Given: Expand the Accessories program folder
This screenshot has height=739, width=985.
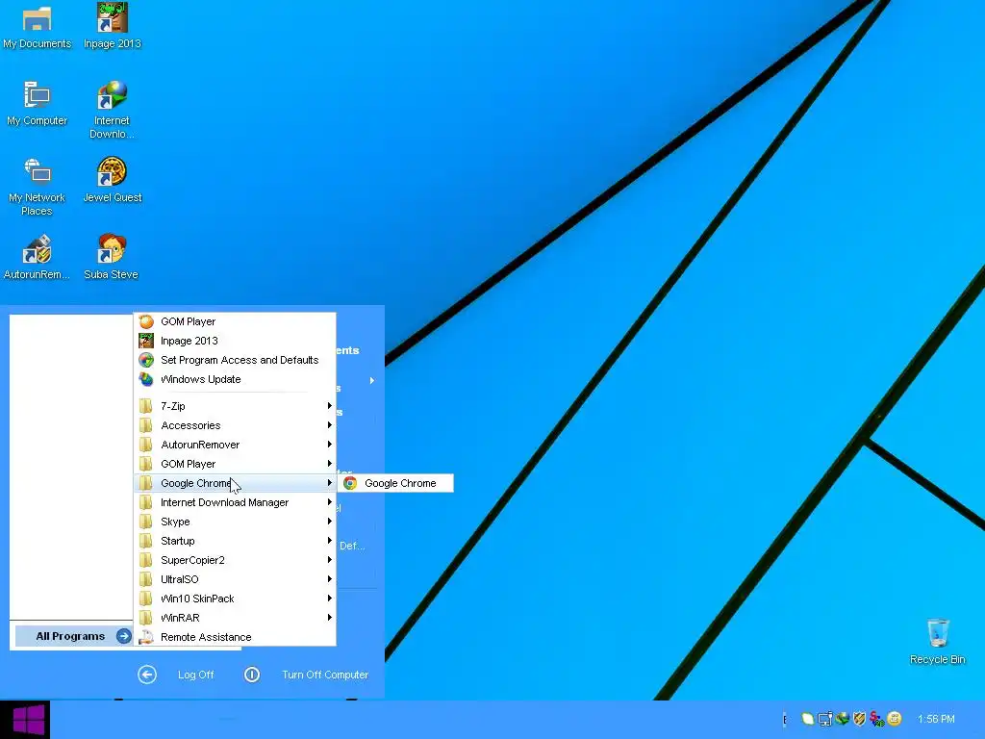Looking at the screenshot, I should point(235,425).
